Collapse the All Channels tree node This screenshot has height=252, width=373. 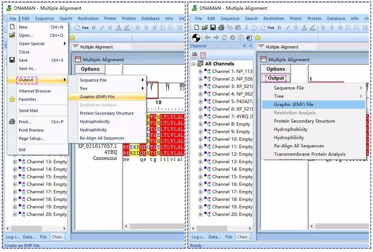pyautogui.click(x=193, y=64)
